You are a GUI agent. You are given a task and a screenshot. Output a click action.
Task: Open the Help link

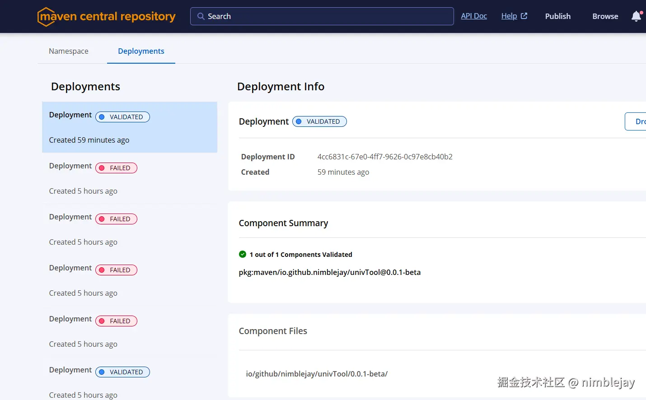point(509,16)
